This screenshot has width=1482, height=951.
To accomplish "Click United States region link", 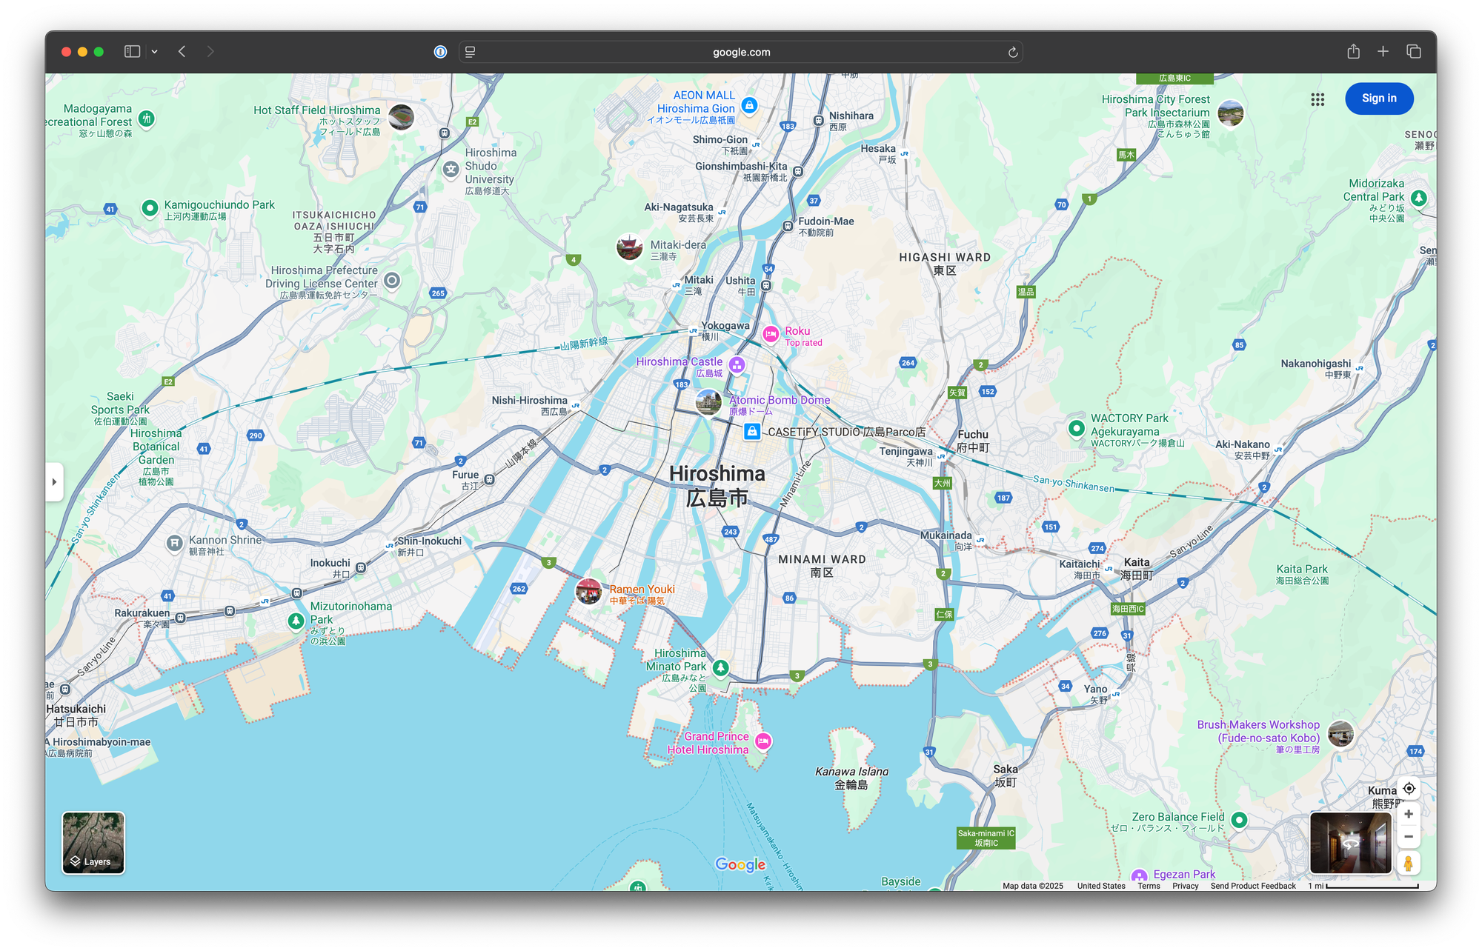I will pos(1101,886).
